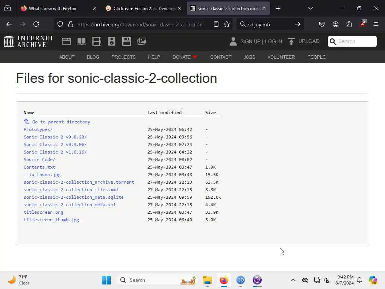This screenshot has height=289, width=385.
Task: Expand the list all tabs chevron
Action: pyautogui.click(x=310, y=8)
